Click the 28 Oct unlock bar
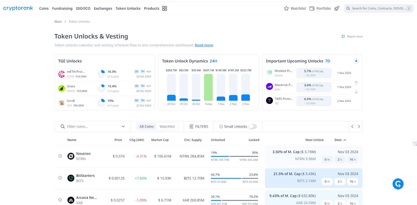This screenshot has height=205, width=417. [x=171, y=87]
